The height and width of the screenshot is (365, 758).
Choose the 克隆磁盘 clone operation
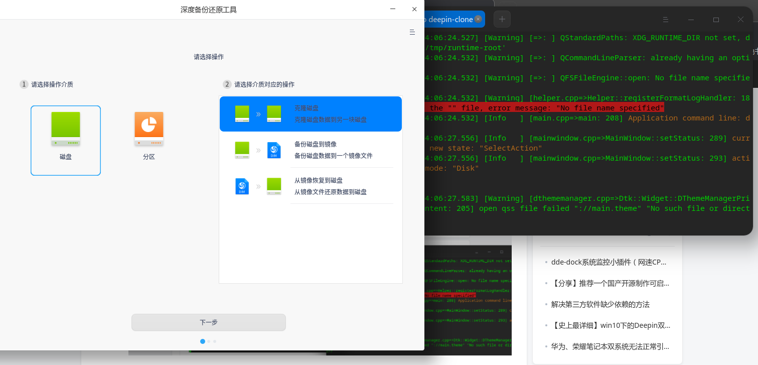pyautogui.click(x=311, y=114)
